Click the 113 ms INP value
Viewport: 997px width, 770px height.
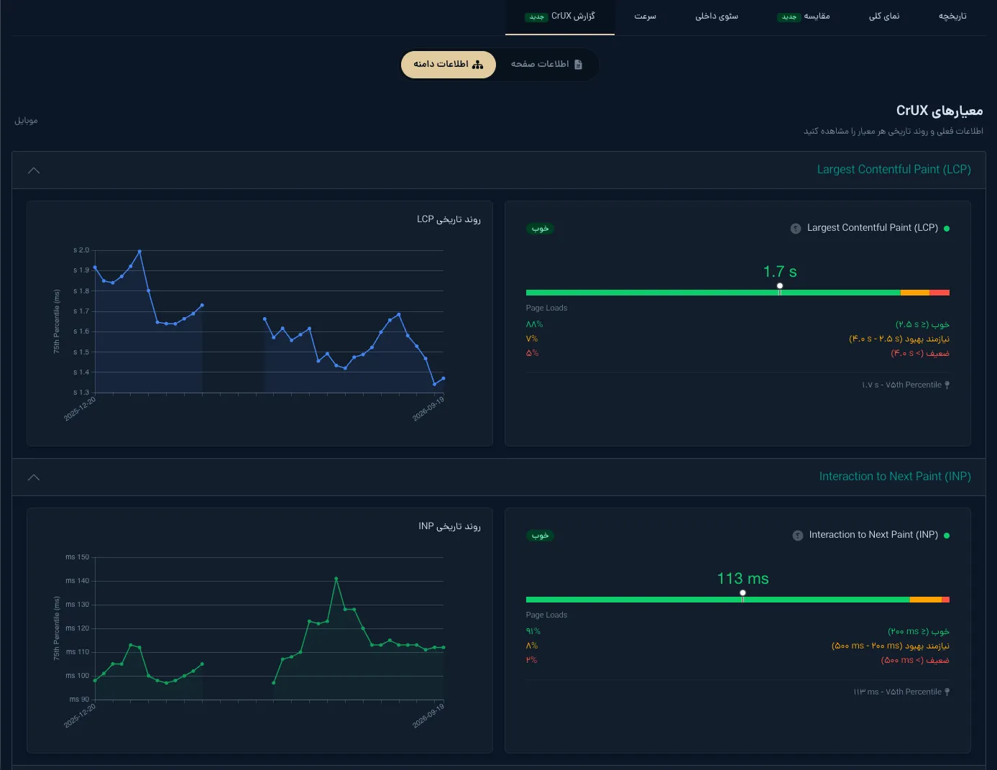coord(743,579)
